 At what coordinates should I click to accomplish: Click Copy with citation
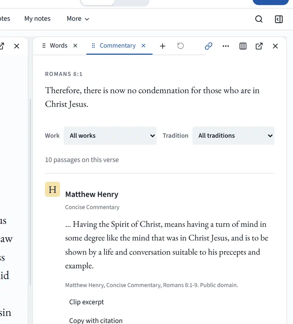pos(96,321)
